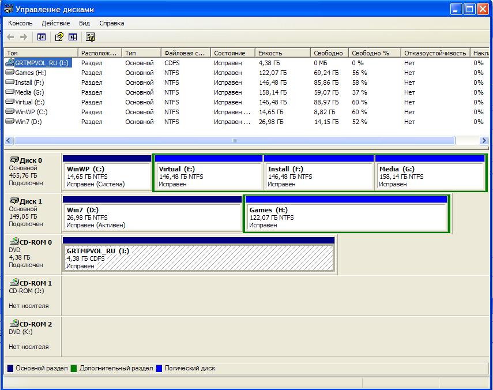Click the disk settings toolbar icon
The width and height of the screenshot is (493, 390).
[91, 37]
